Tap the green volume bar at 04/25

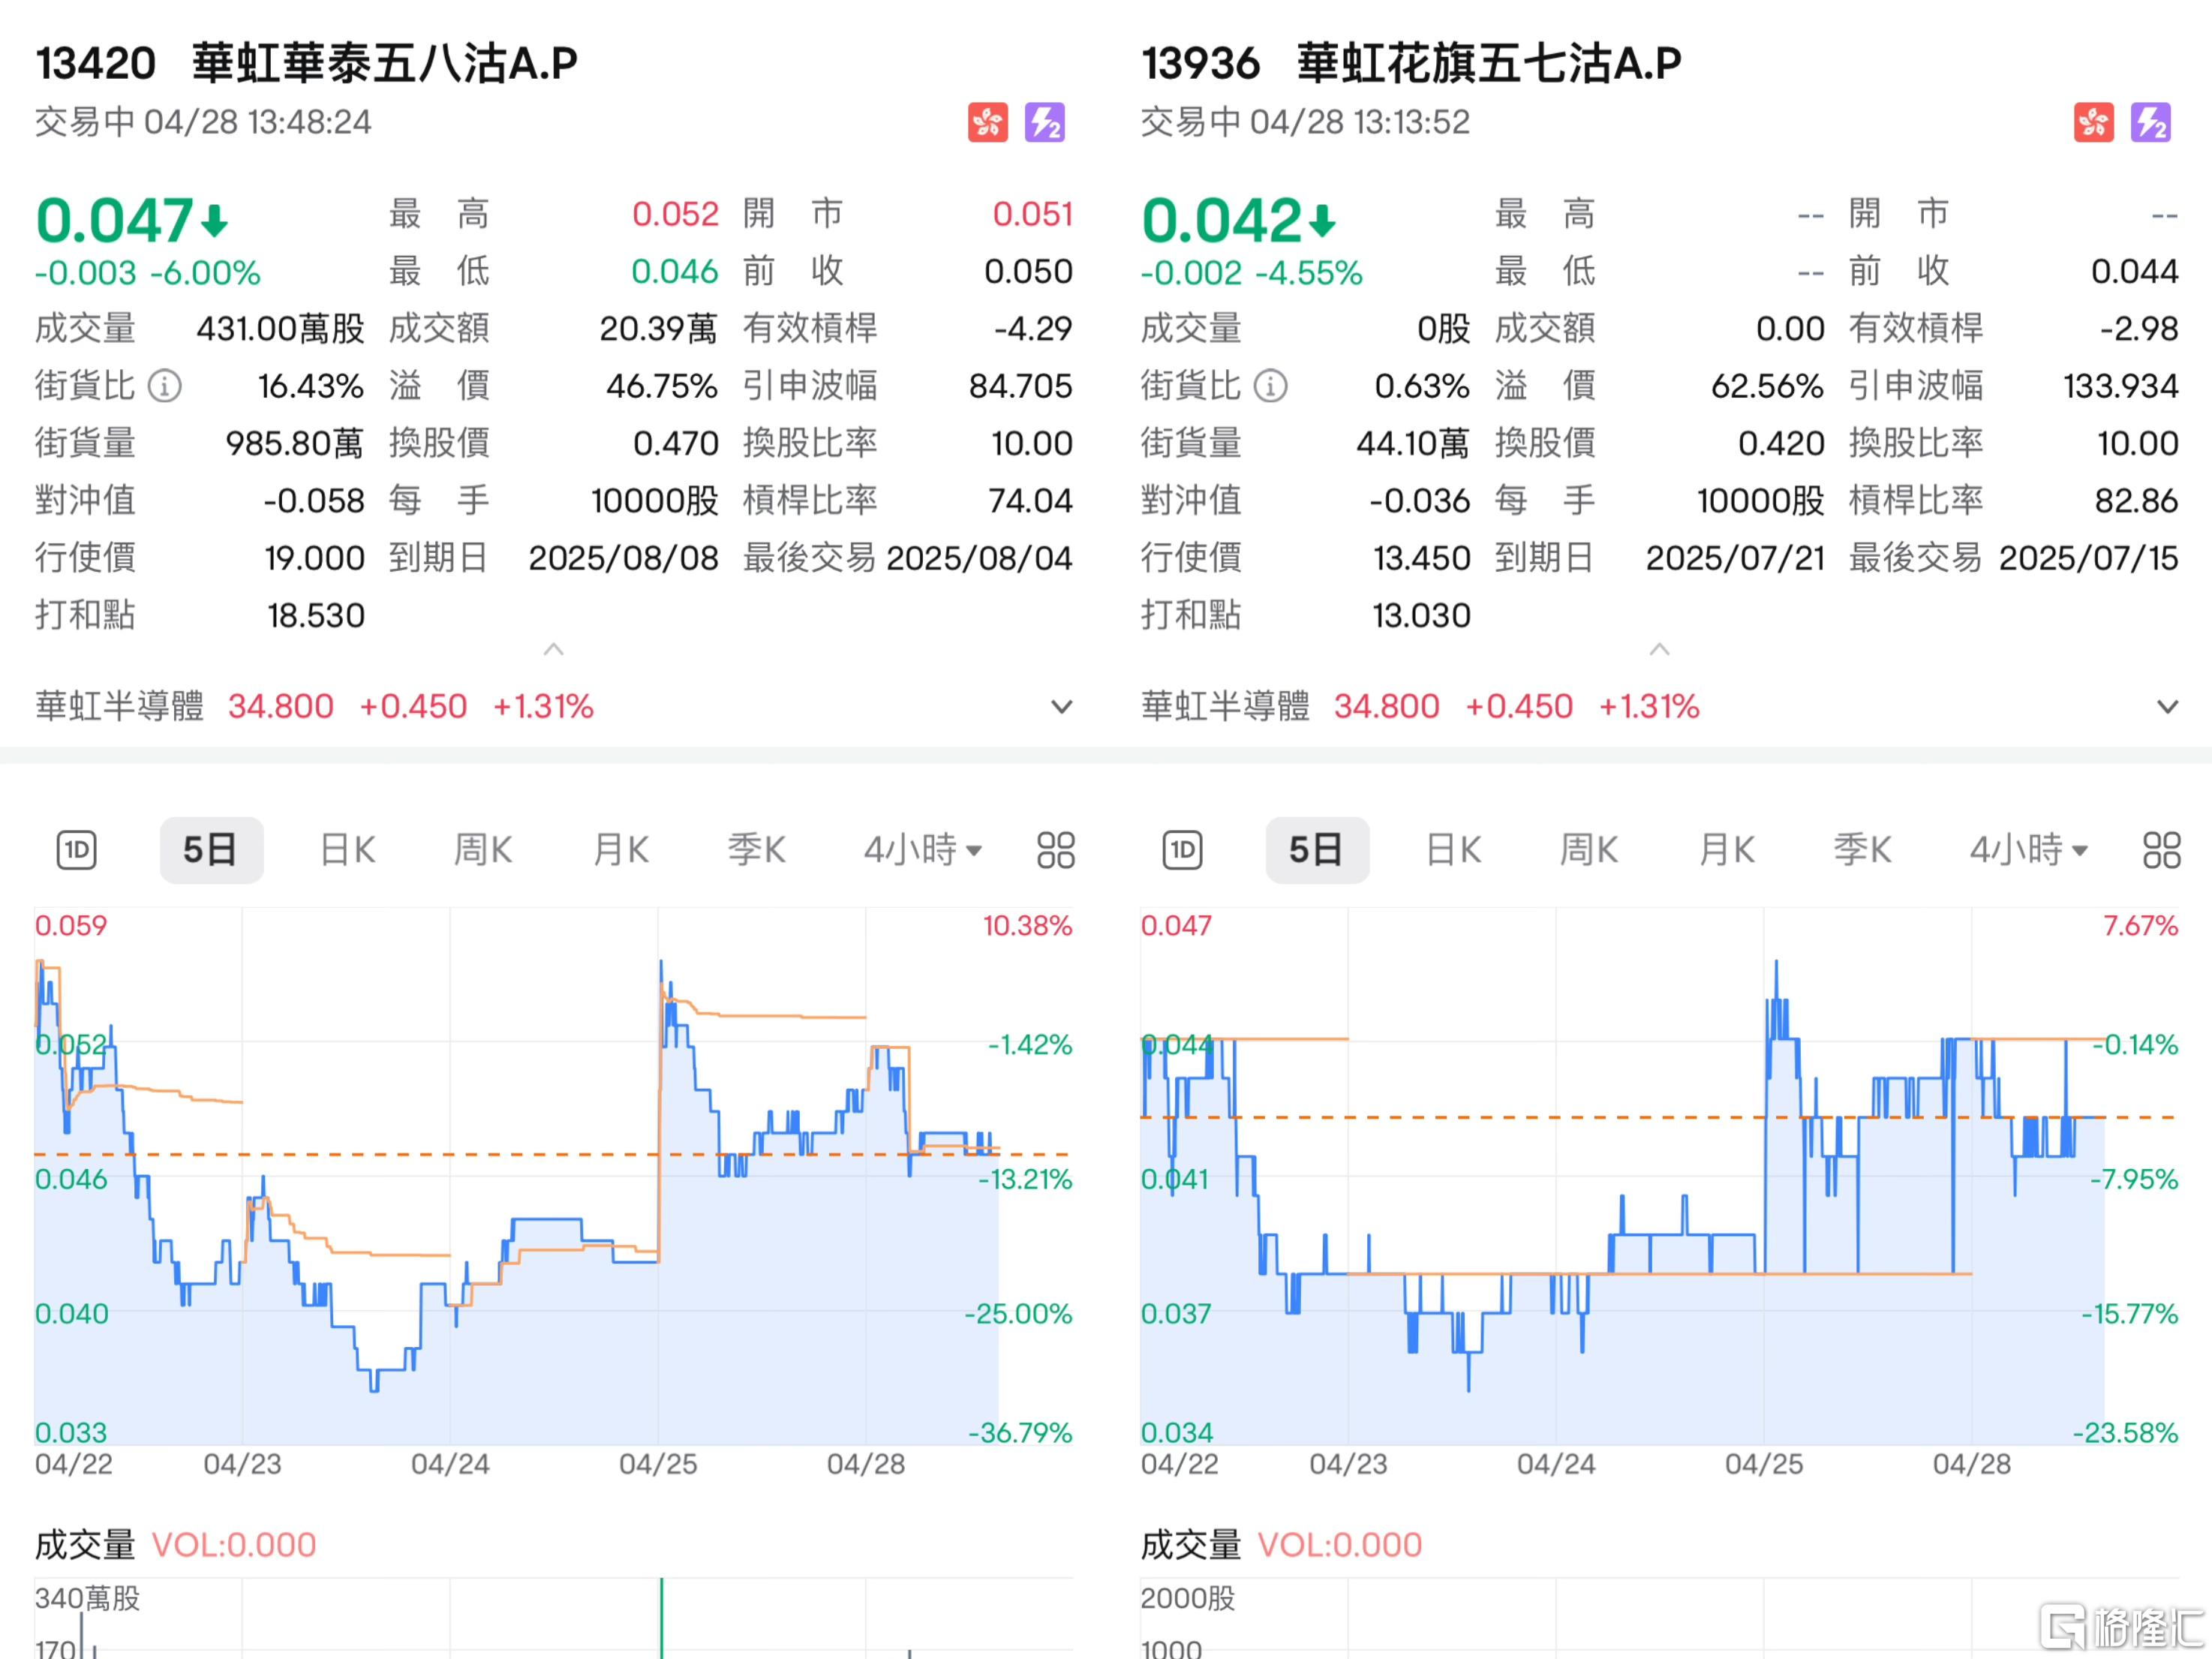pyautogui.click(x=662, y=1619)
